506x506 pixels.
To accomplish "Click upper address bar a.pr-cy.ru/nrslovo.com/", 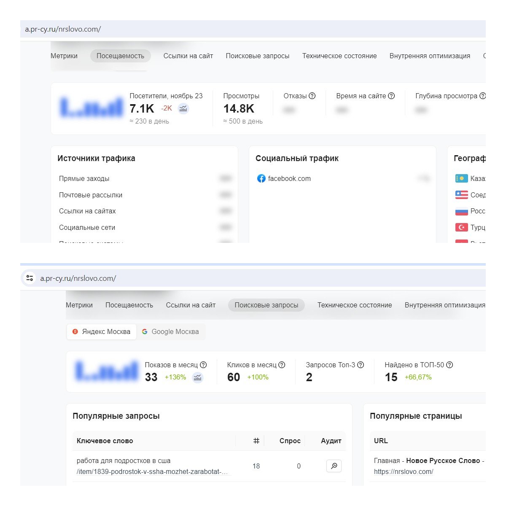I will point(253,29).
